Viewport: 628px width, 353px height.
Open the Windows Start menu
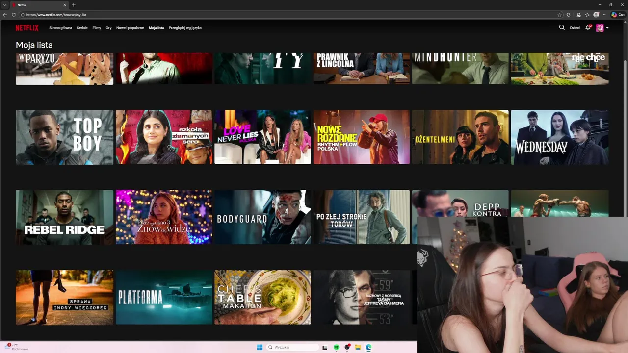pos(260,347)
